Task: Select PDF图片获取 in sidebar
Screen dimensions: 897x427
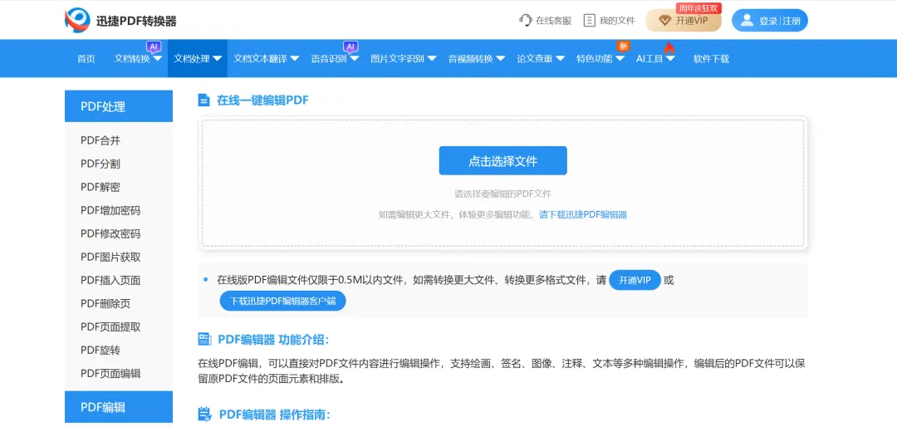Action: [x=110, y=257]
